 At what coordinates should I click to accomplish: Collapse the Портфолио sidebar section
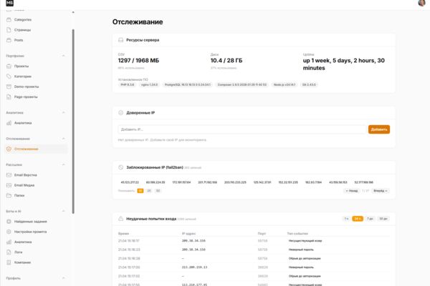click(63, 56)
